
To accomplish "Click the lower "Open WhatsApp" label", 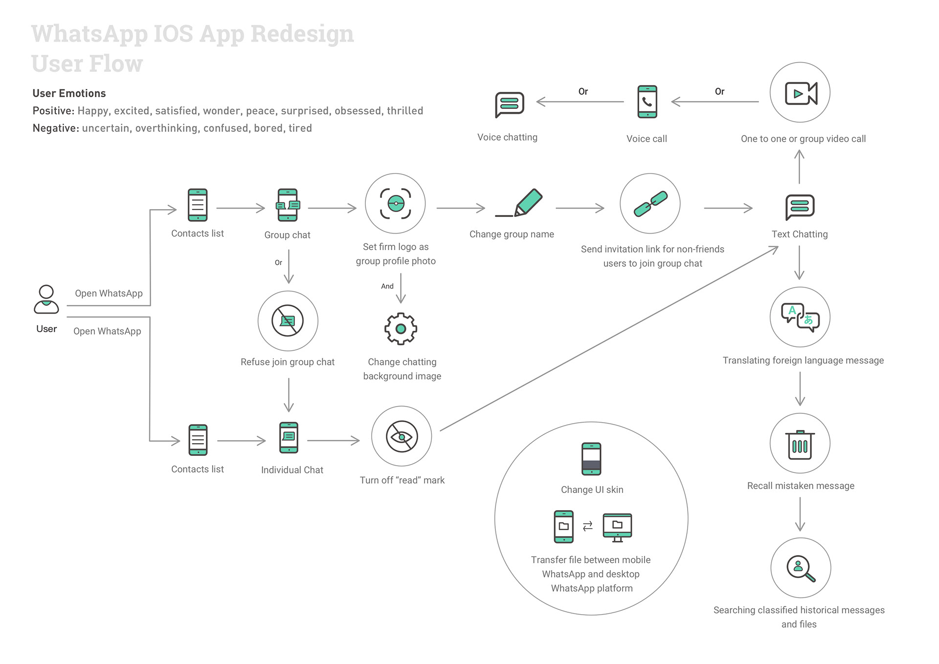I will coord(107,331).
